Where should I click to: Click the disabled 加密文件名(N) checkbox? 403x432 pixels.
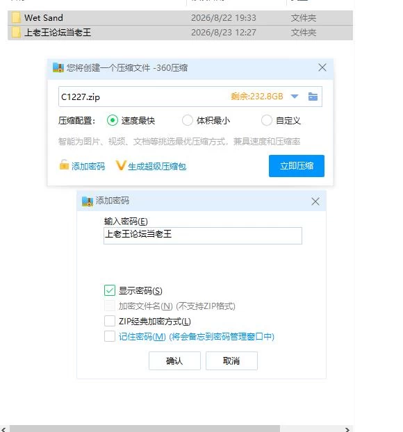tap(110, 306)
